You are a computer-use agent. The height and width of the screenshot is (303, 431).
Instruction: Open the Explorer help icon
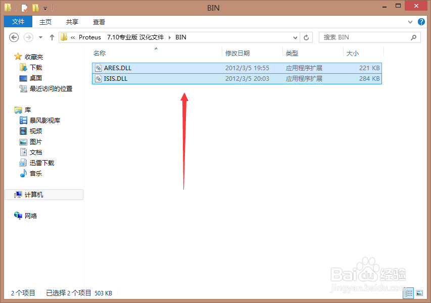[x=421, y=22]
